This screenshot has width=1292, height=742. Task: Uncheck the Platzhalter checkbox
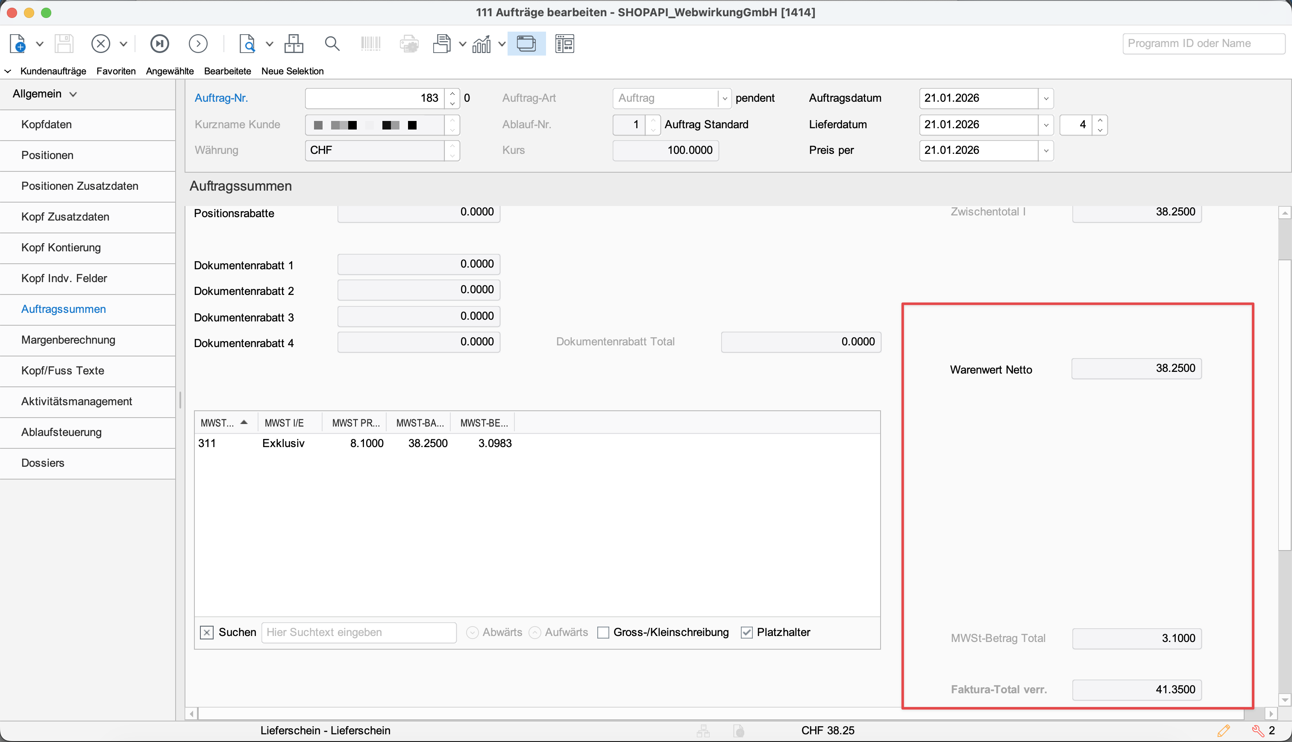tap(746, 633)
